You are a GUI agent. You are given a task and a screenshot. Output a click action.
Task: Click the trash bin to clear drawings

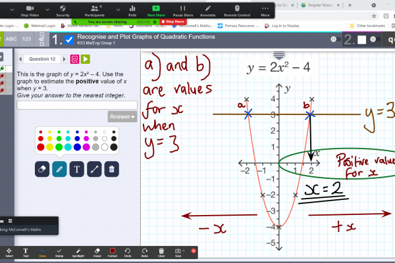pos(112,169)
